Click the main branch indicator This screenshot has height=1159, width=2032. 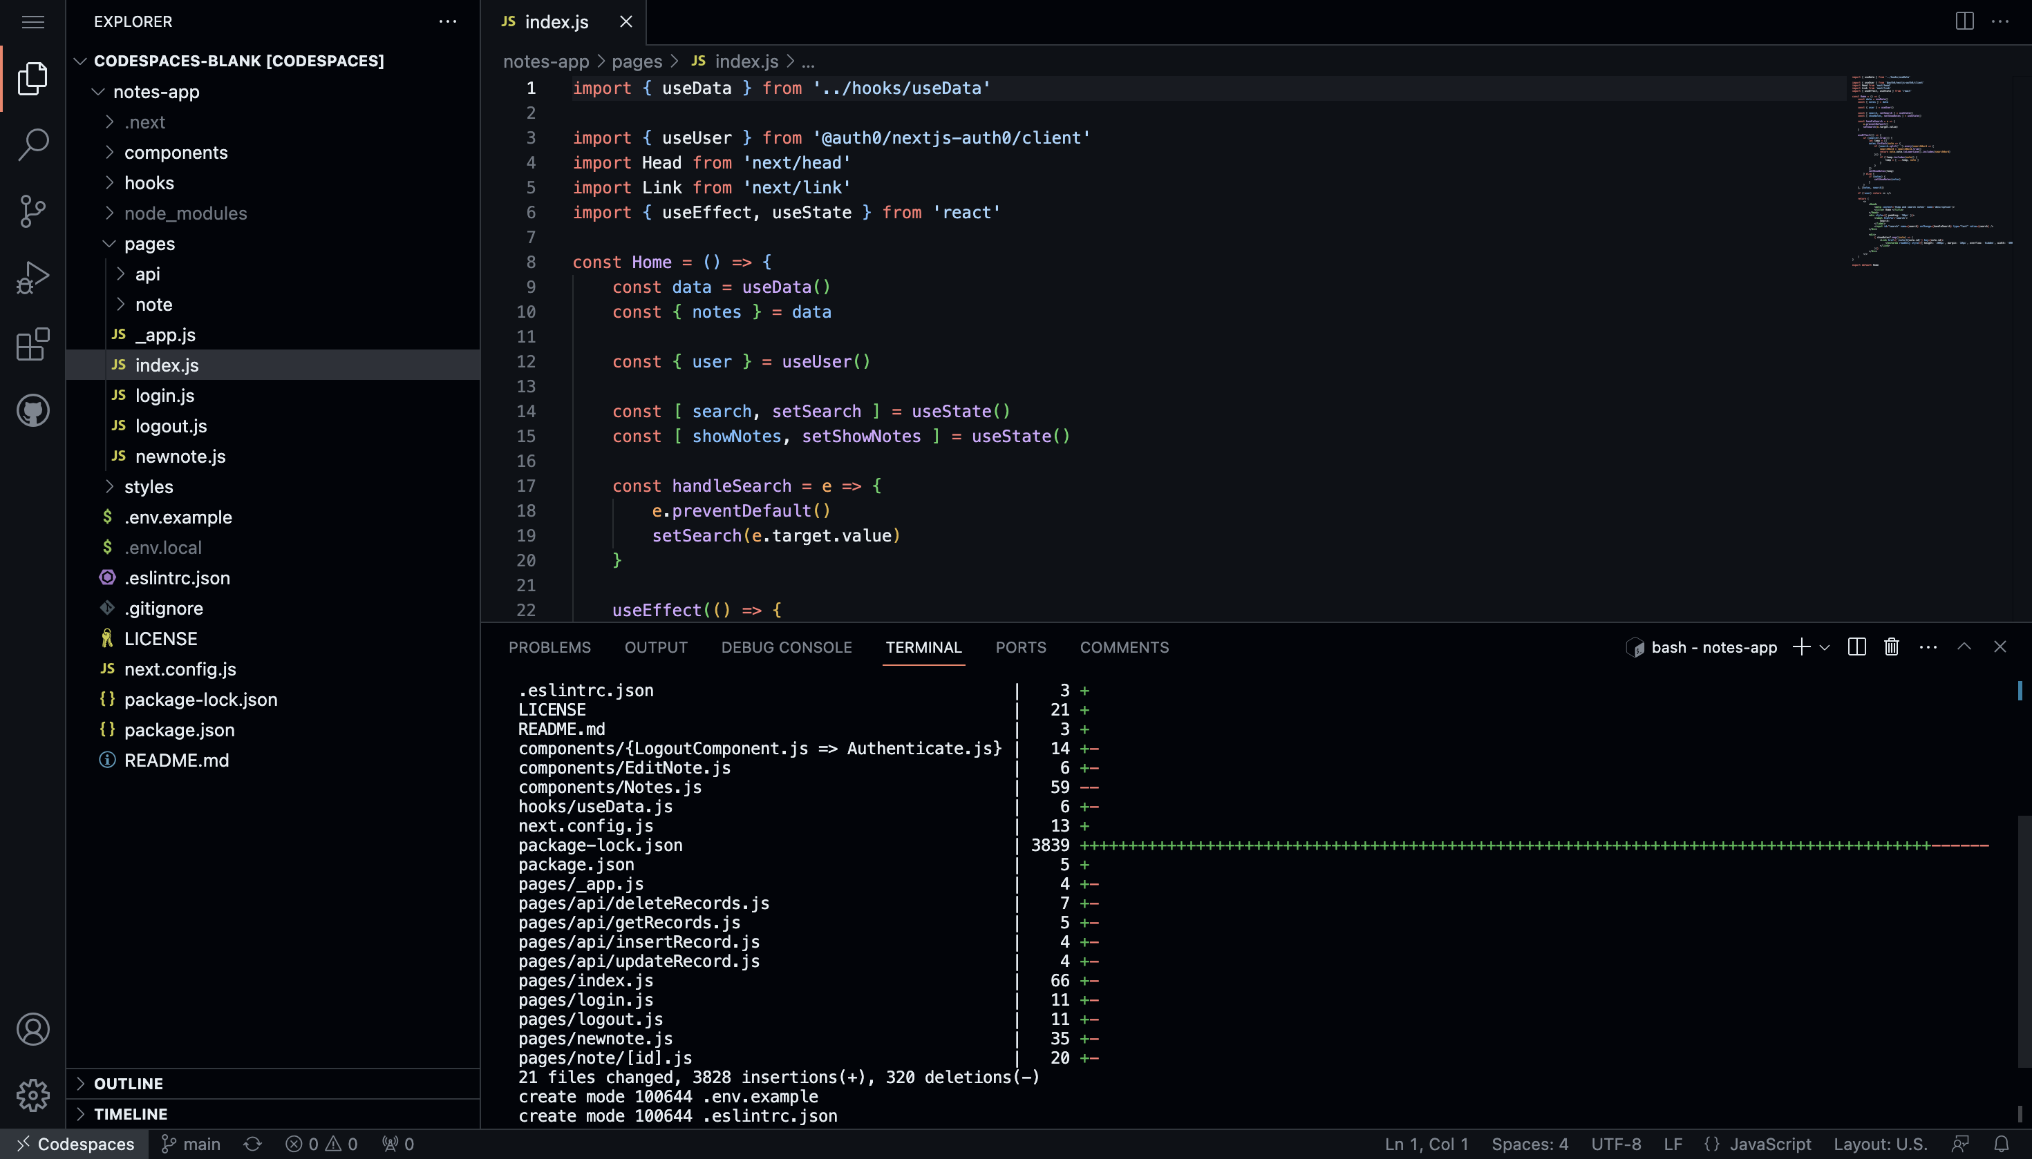coord(190,1144)
